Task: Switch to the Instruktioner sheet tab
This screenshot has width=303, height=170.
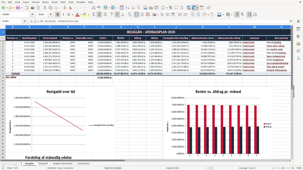Action: [x=84, y=163]
